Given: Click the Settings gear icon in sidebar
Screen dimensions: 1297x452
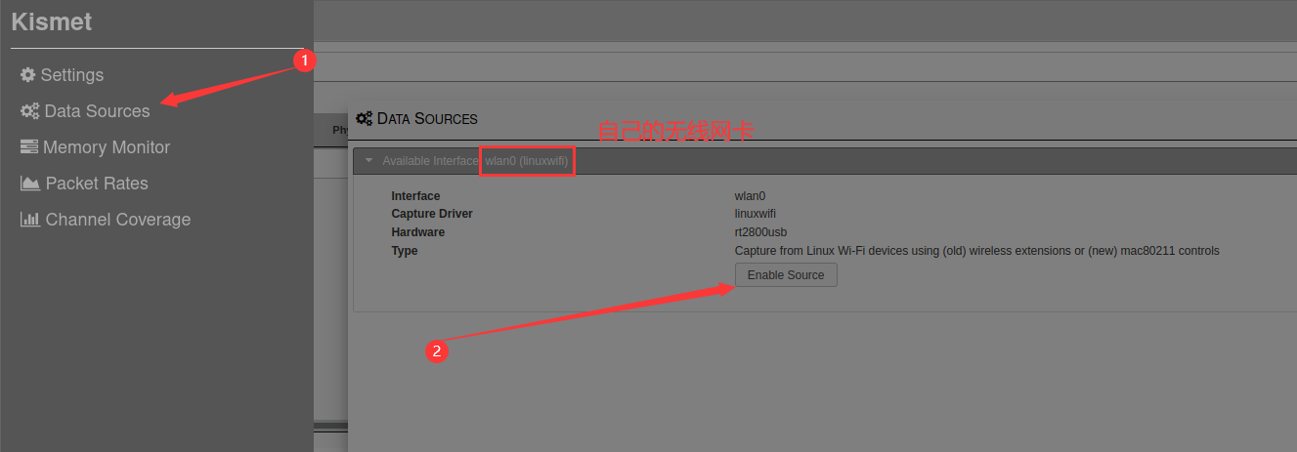Looking at the screenshot, I should coord(27,75).
